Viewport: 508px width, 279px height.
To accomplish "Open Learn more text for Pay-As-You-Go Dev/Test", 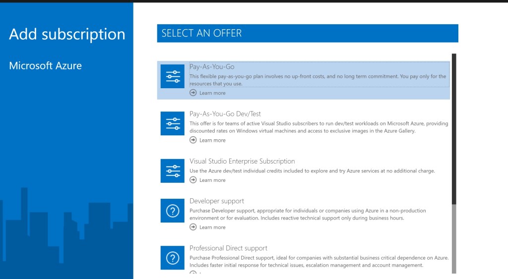I will [x=212, y=140].
